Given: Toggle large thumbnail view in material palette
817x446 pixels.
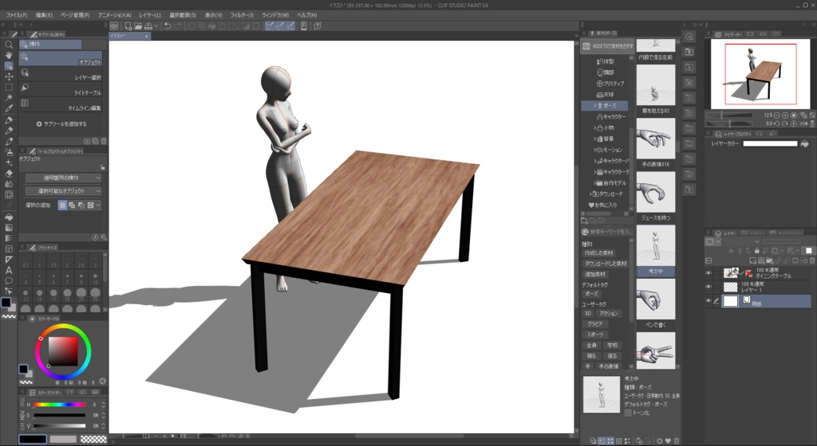Looking at the screenshot, I should pyautogui.click(x=610, y=440).
